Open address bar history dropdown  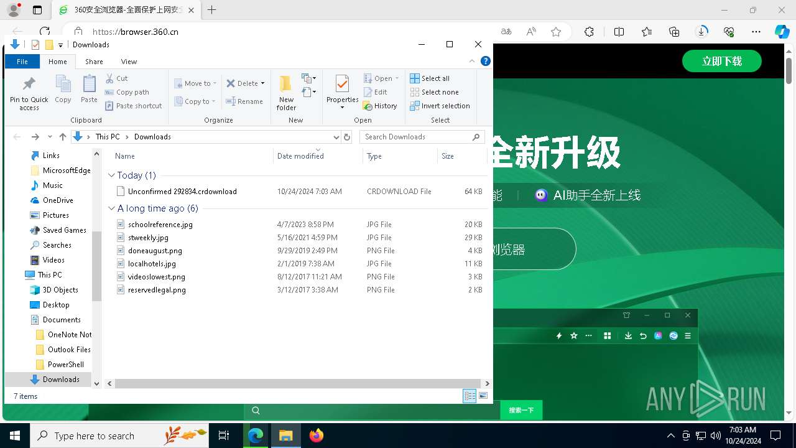336,137
